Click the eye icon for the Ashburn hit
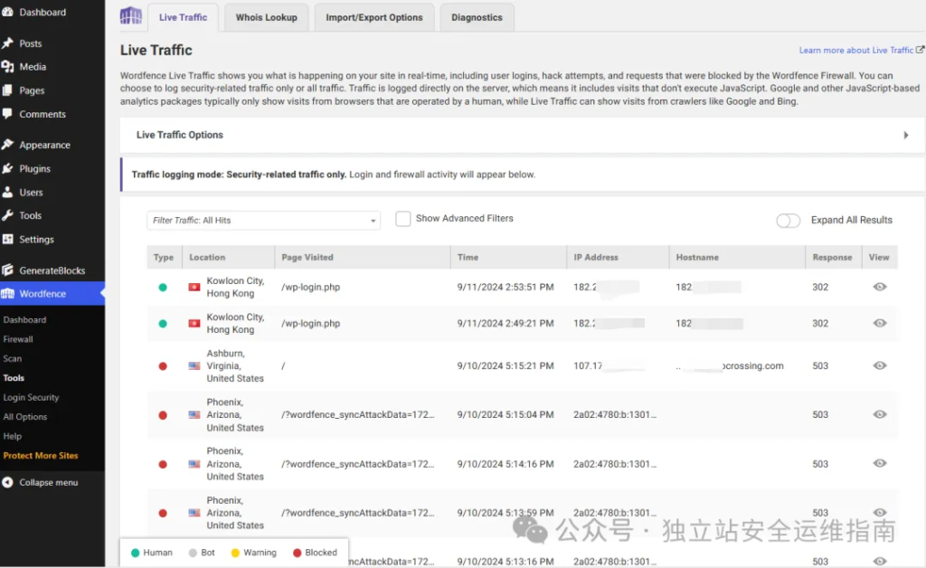 (x=879, y=365)
